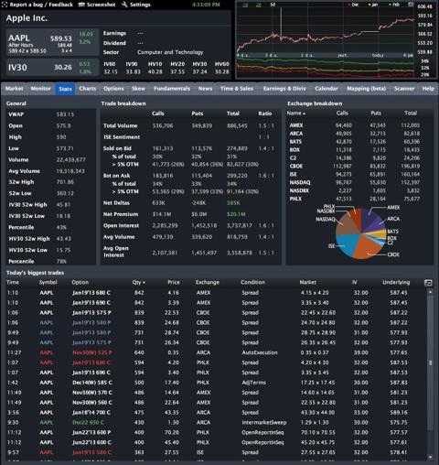The image size is (439, 465).
Task: Click the 52w High value 701.86
Action: [x=65, y=182]
